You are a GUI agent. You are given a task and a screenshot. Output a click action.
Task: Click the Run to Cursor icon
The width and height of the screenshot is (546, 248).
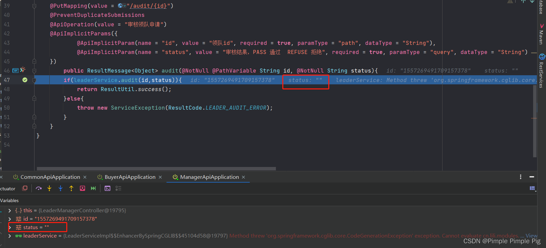coord(93,188)
